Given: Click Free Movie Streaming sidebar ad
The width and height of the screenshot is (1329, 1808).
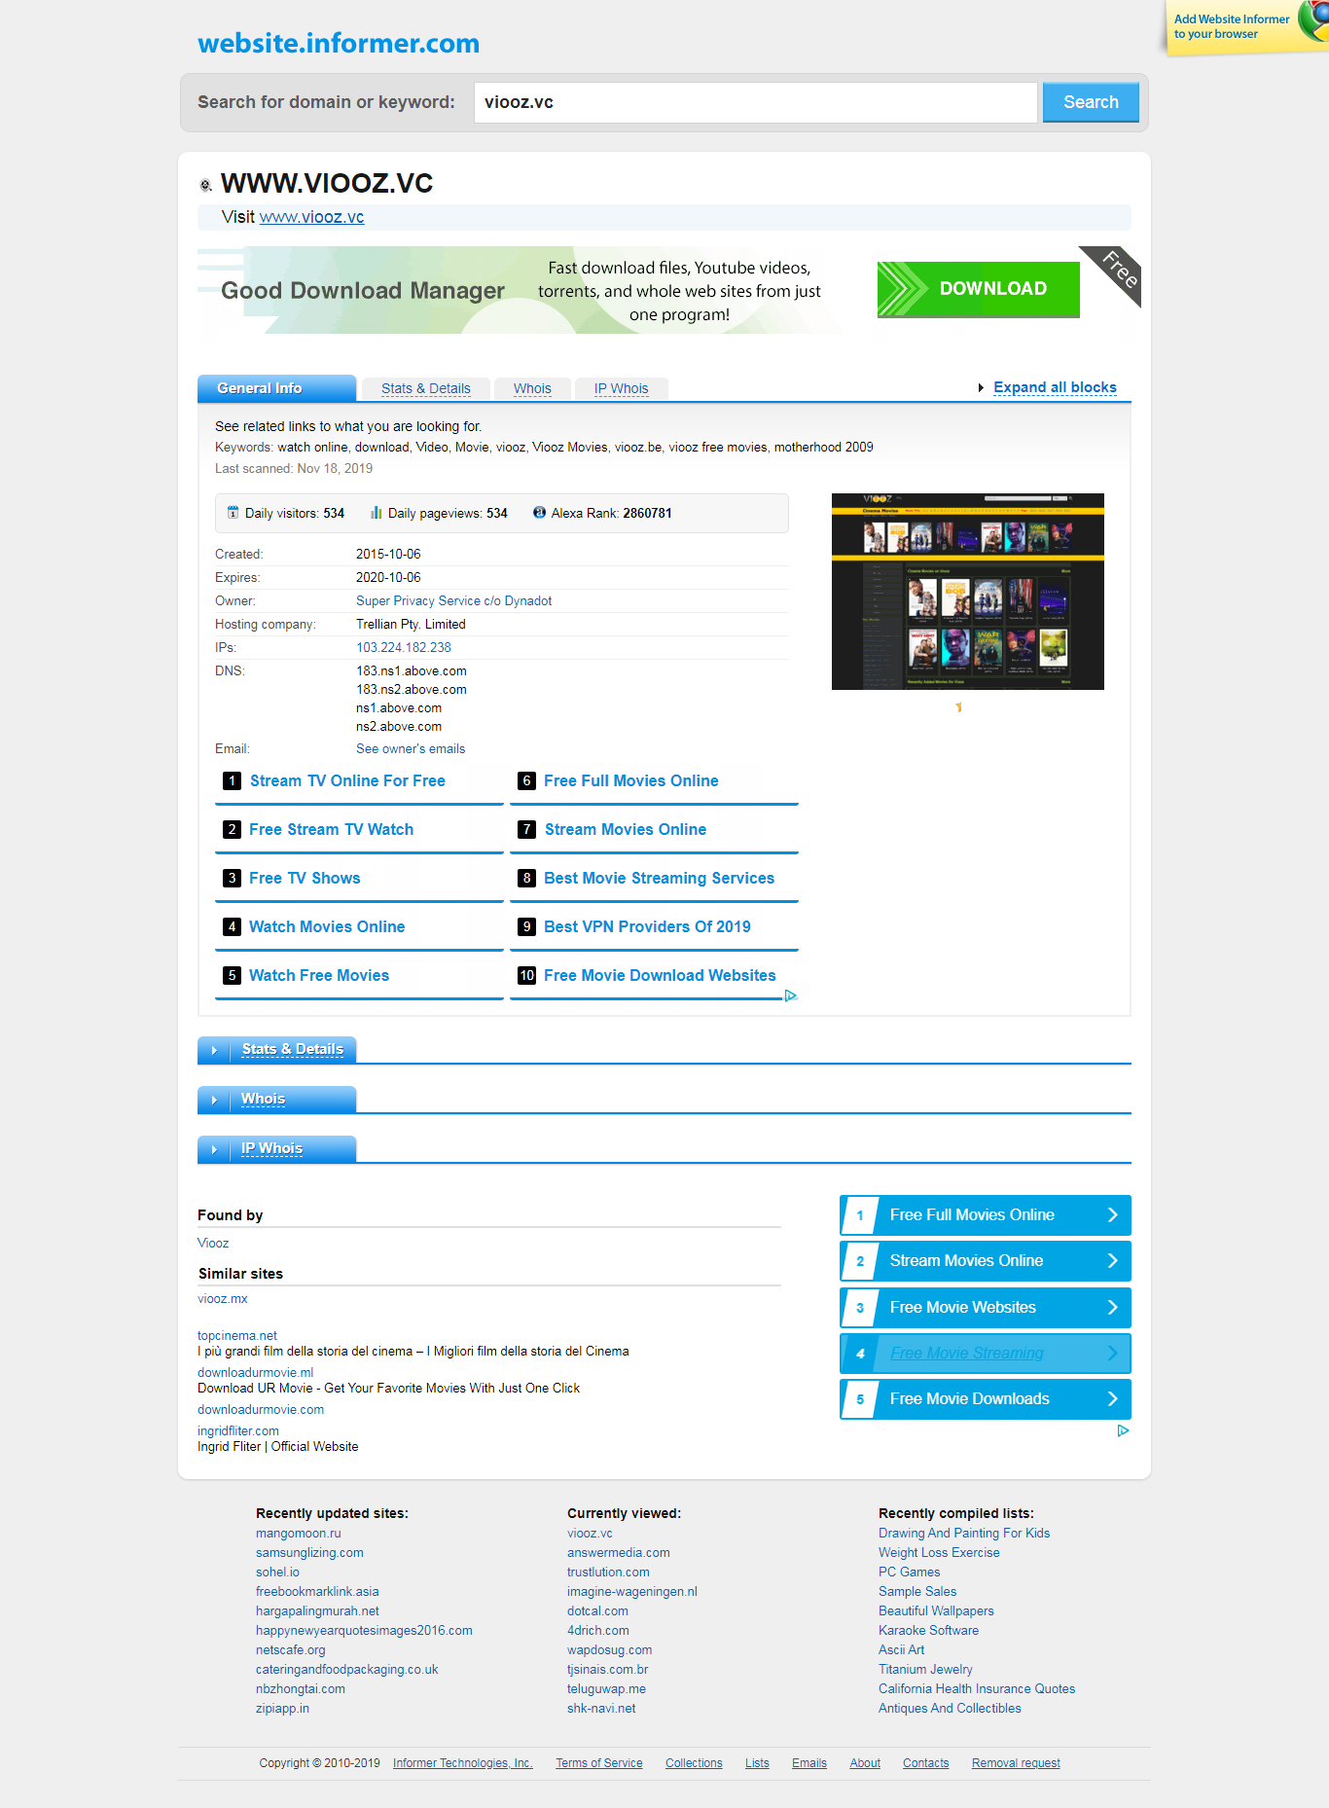Looking at the screenshot, I should pos(986,1353).
